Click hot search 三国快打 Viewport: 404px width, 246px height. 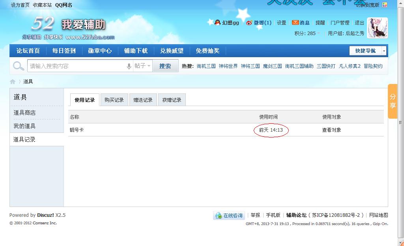pyautogui.click(x=326, y=66)
